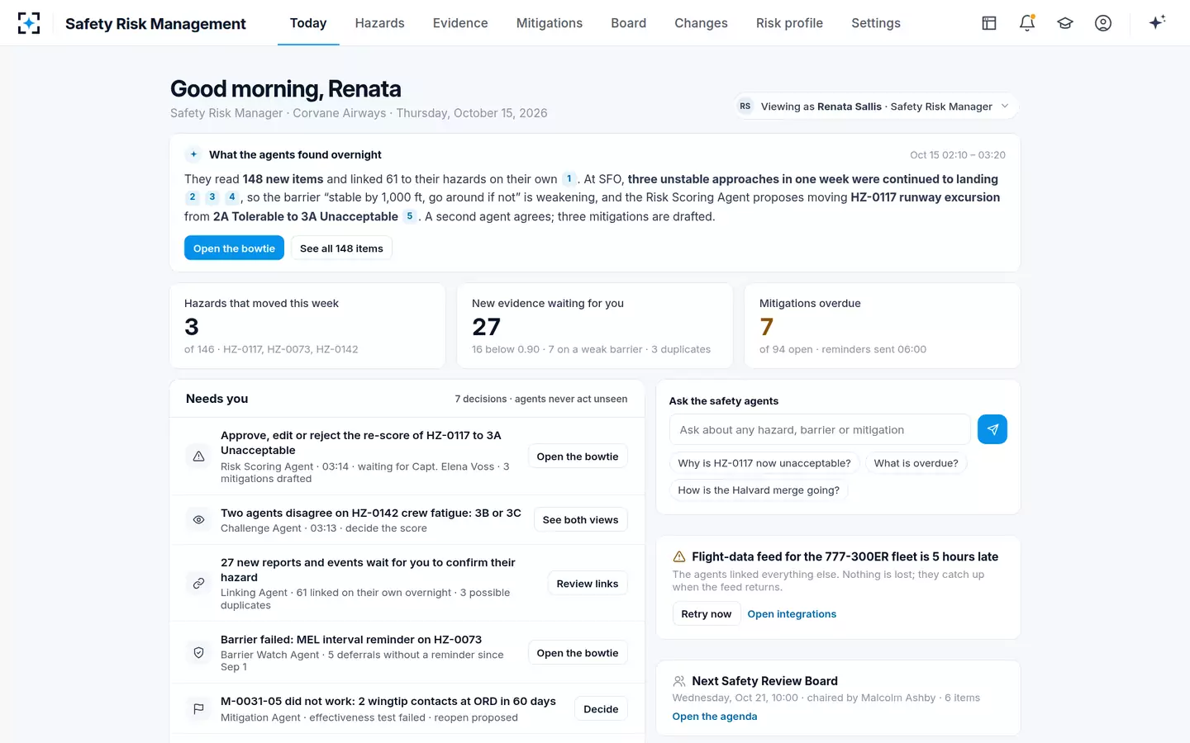Screen dimensions: 1190x743
Task: Open the graduation cap learning icon
Action: (x=1065, y=23)
